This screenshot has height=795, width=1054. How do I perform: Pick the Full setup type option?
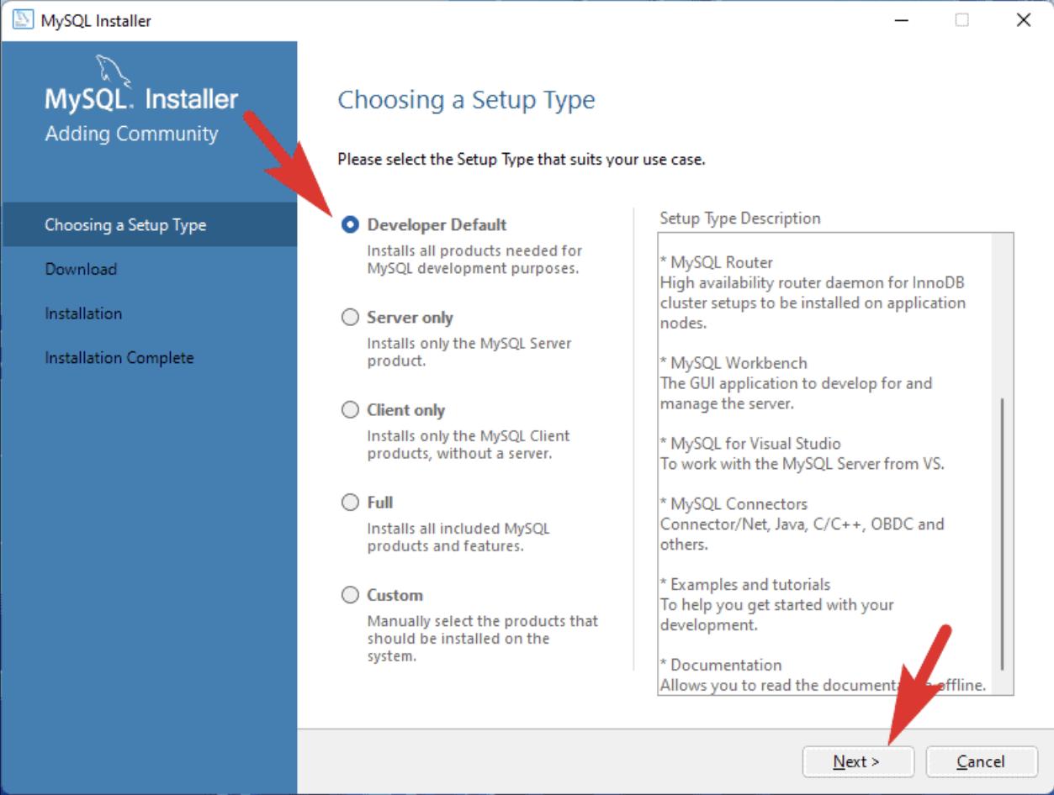[351, 503]
